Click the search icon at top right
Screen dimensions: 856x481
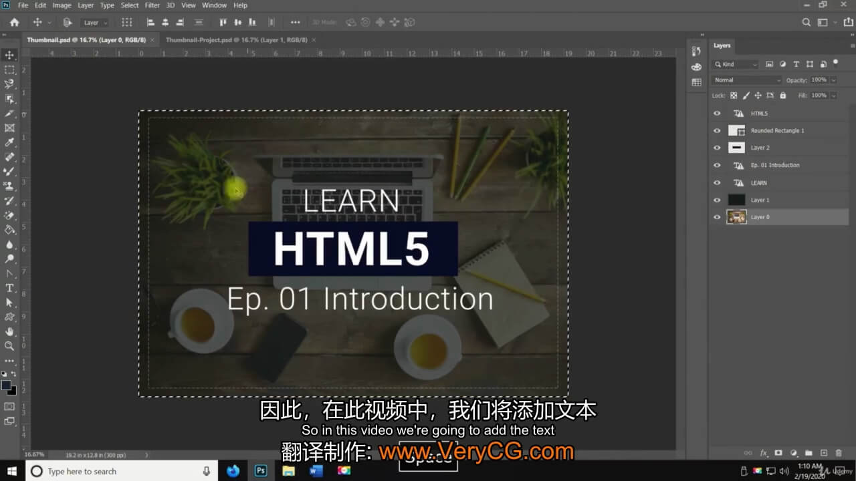pos(807,22)
